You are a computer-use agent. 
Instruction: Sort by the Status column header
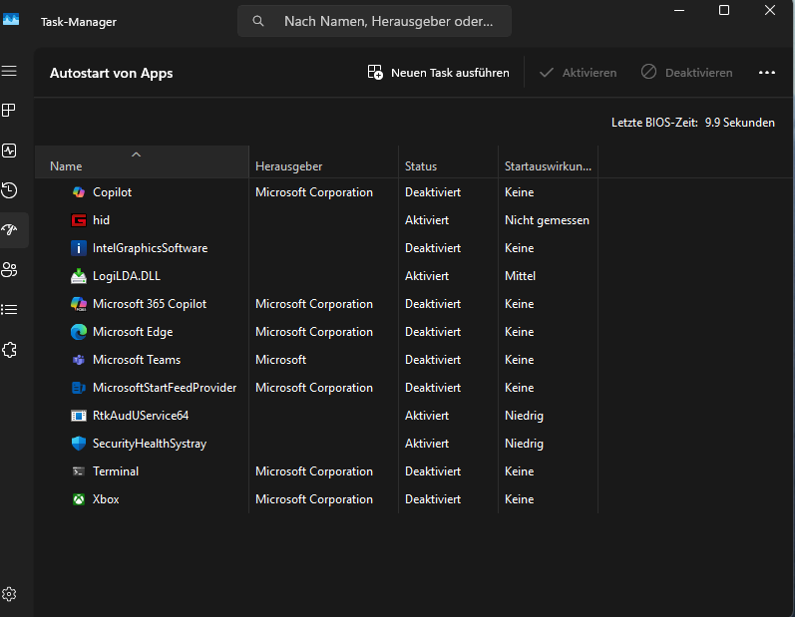click(x=449, y=162)
